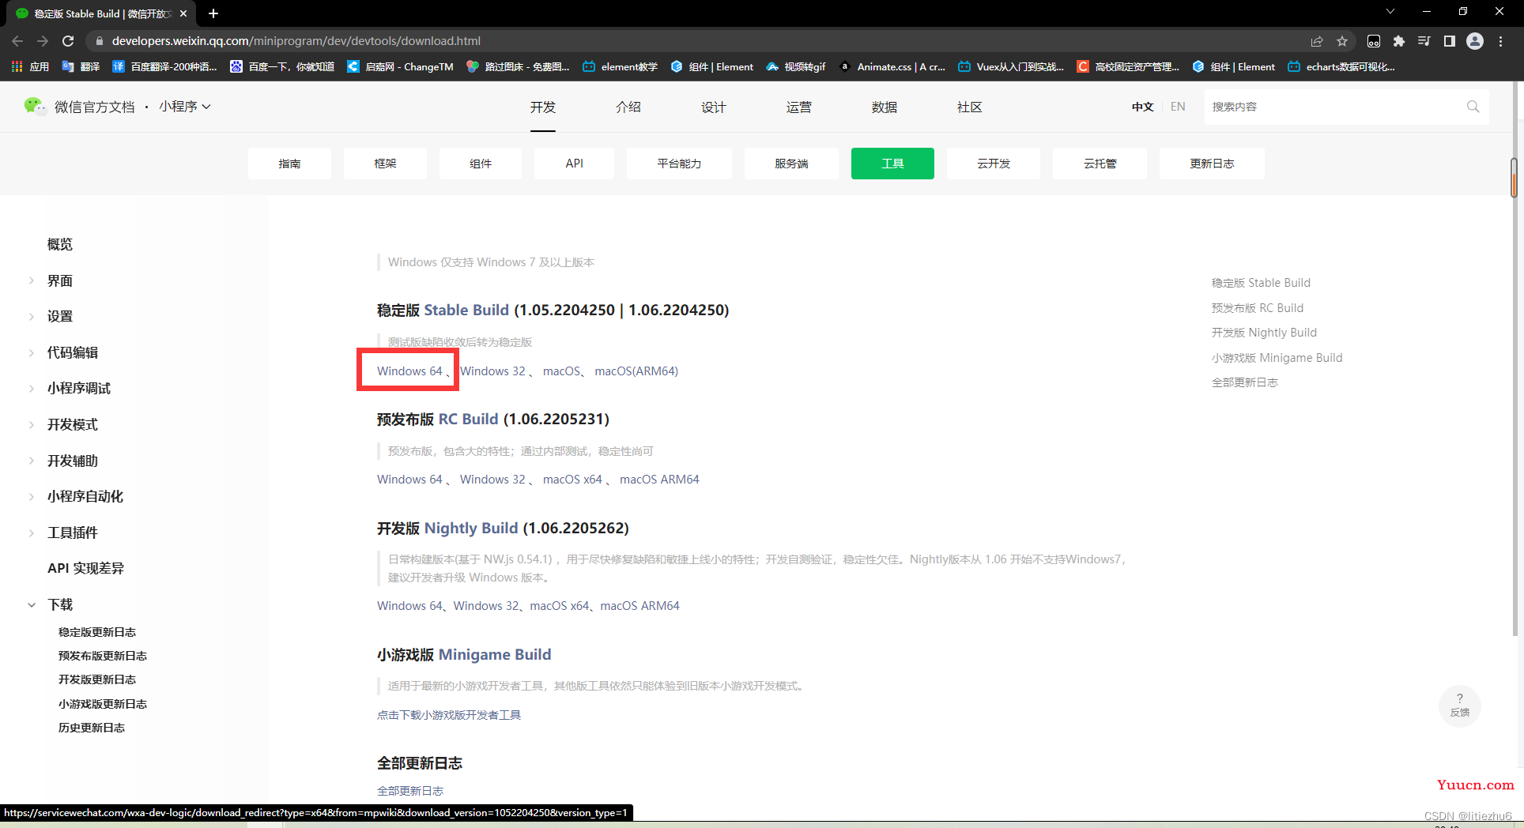Screen dimensions: 1524x828
Task: Open the share page icon in address bar
Action: point(1317,41)
